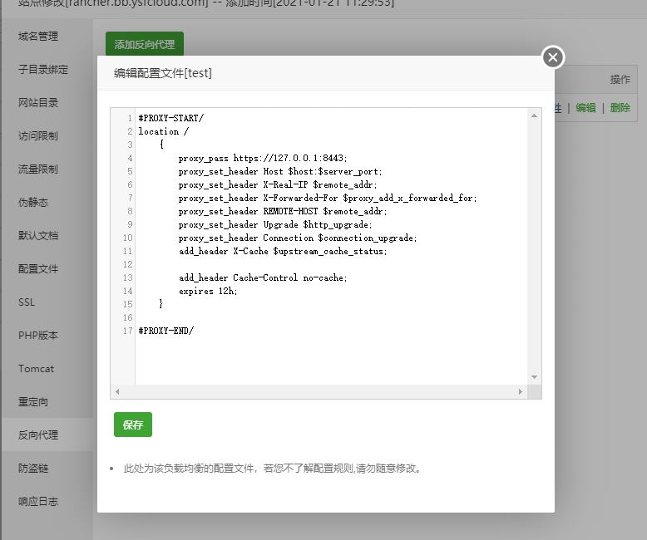Go to the 响应日志 tab
The width and height of the screenshot is (647, 540).
[x=38, y=502]
